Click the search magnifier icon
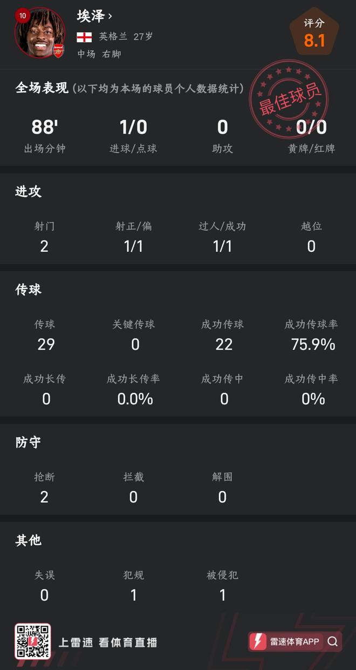 click(x=332, y=641)
